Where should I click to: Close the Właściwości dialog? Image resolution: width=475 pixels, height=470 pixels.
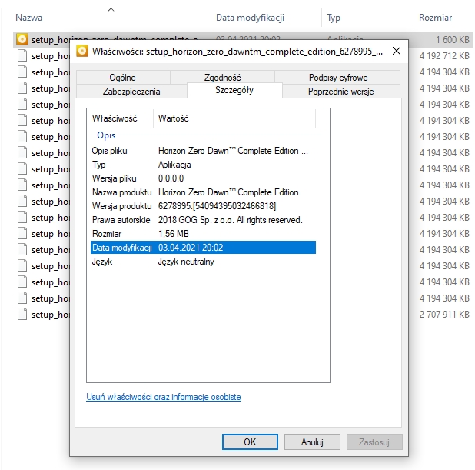(x=397, y=51)
